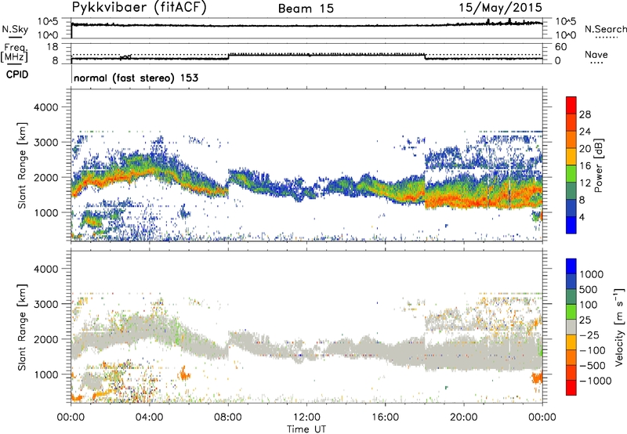This screenshot has width=627, height=434.
Task: Click the '04:00' time tick label
Action: pyautogui.click(x=150, y=418)
